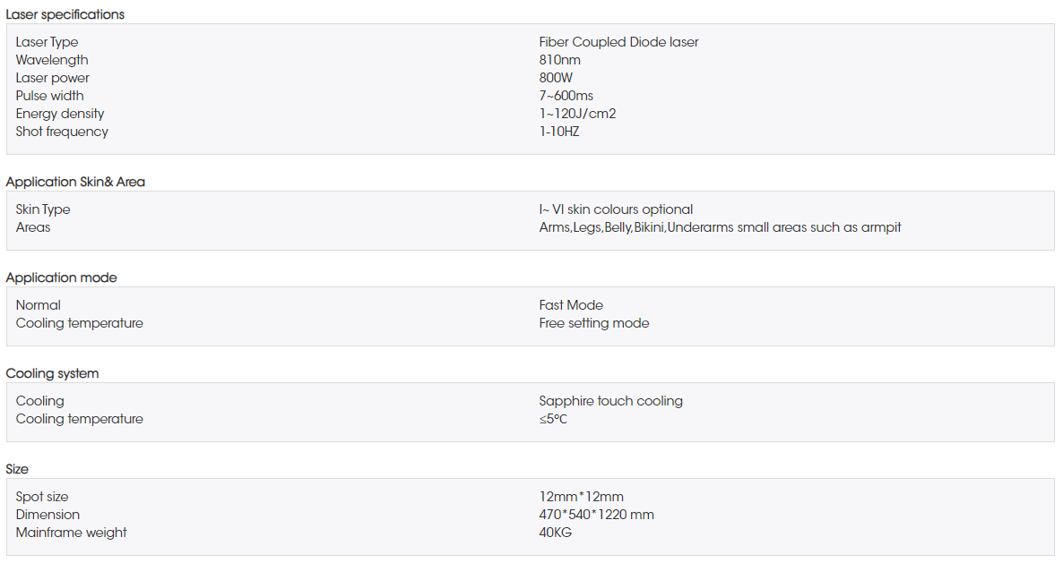This screenshot has width=1063, height=563.
Task: Click the "810nm" wavelength value
Action: [x=560, y=60]
